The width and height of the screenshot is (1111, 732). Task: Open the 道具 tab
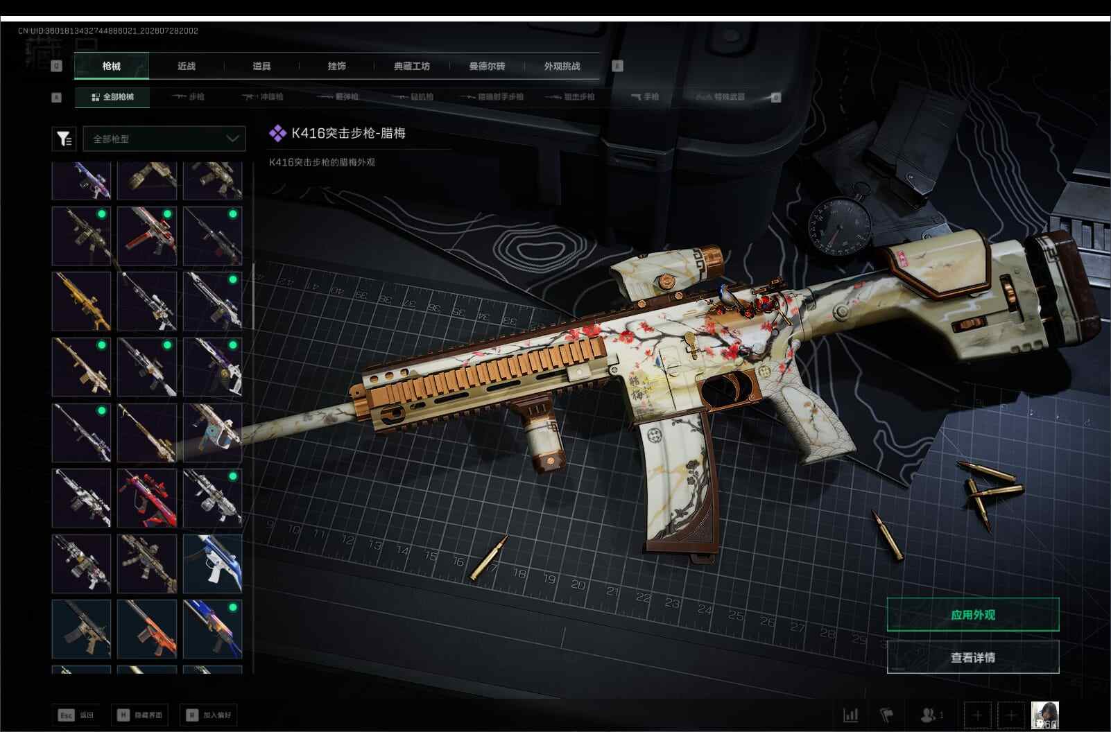click(x=261, y=66)
